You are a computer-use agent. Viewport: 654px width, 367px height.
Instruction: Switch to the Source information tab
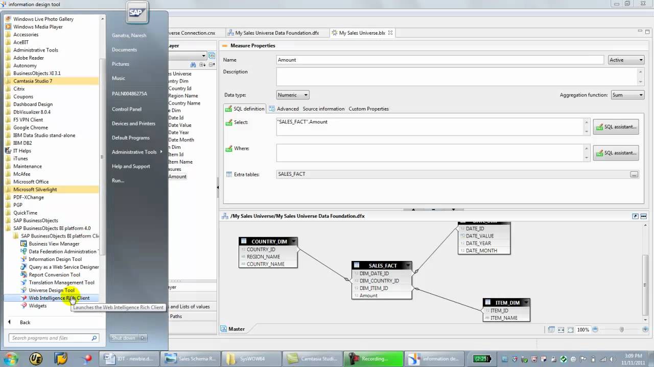pyautogui.click(x=323, y=109)
